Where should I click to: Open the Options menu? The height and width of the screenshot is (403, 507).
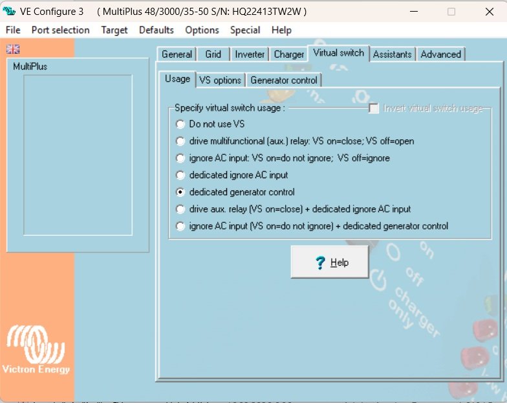(x=202, y=30)
